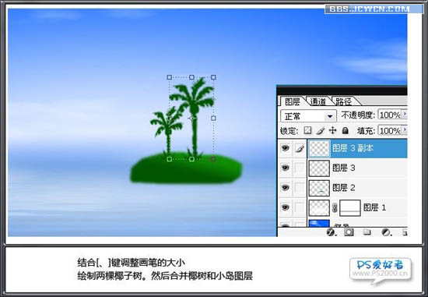This screenshot has width=428, height=297.
Task: Click the 图层 1 transparent layer thumbnail
Action: [319, 208]
